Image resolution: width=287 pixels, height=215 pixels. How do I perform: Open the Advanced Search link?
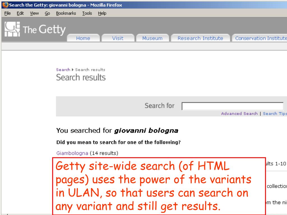(239, 114)
